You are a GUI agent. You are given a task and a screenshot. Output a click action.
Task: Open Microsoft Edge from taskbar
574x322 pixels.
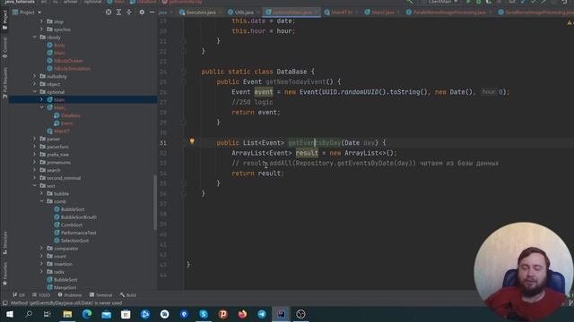pos(87,314)
